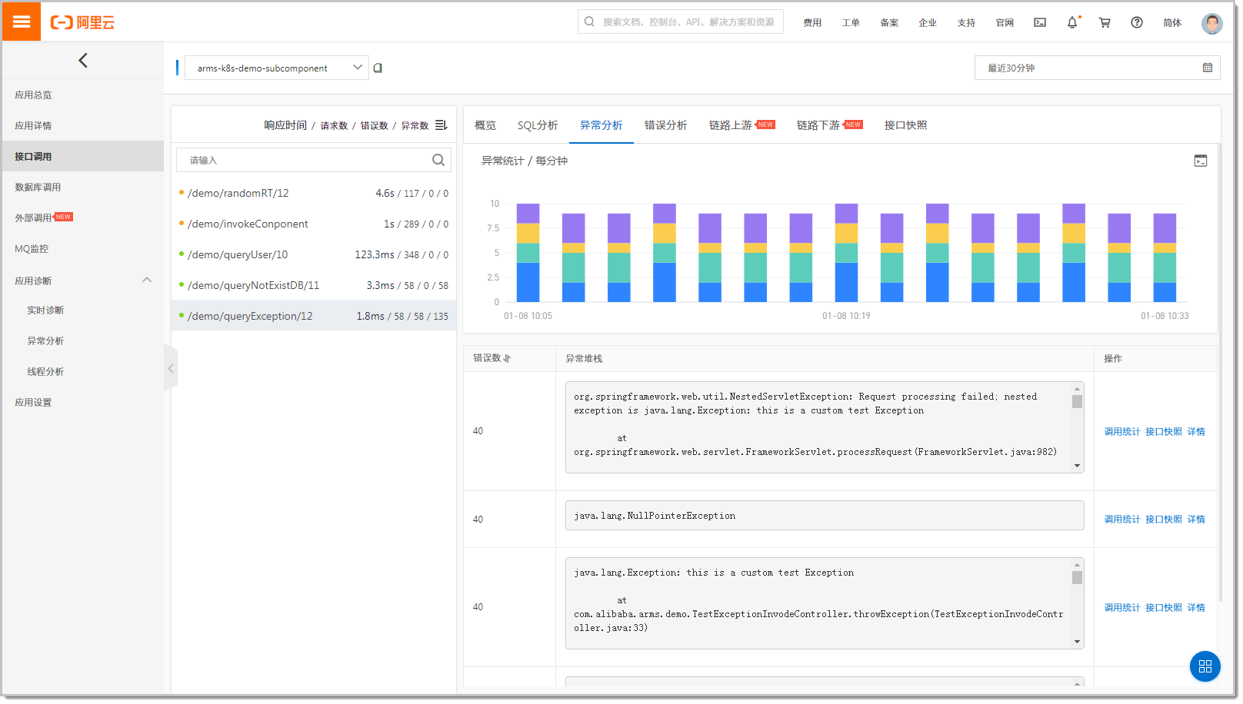Switch to the SQL分析 tab
This screenshot has height=704, width=1243.
click(x=537, y=125)
